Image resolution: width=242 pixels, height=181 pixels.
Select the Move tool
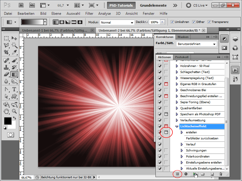[14, 38]
